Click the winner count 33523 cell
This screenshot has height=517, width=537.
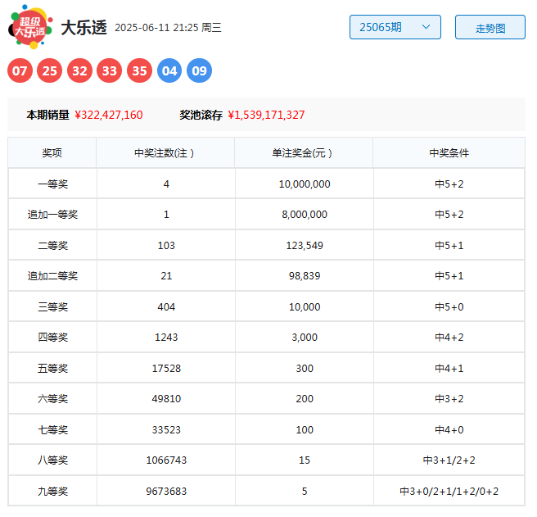[x=166, y=429]
